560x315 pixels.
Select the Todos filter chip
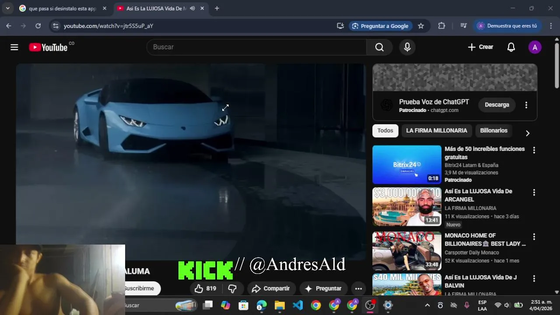pos(385,131)
